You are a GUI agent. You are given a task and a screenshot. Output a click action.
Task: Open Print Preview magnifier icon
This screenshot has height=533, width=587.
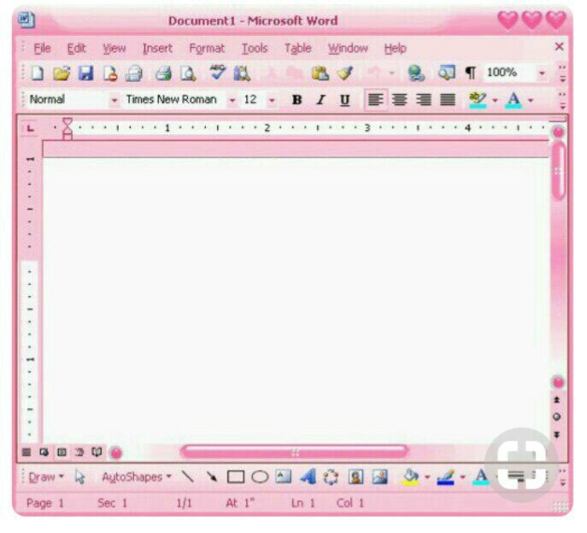(188, 73)
